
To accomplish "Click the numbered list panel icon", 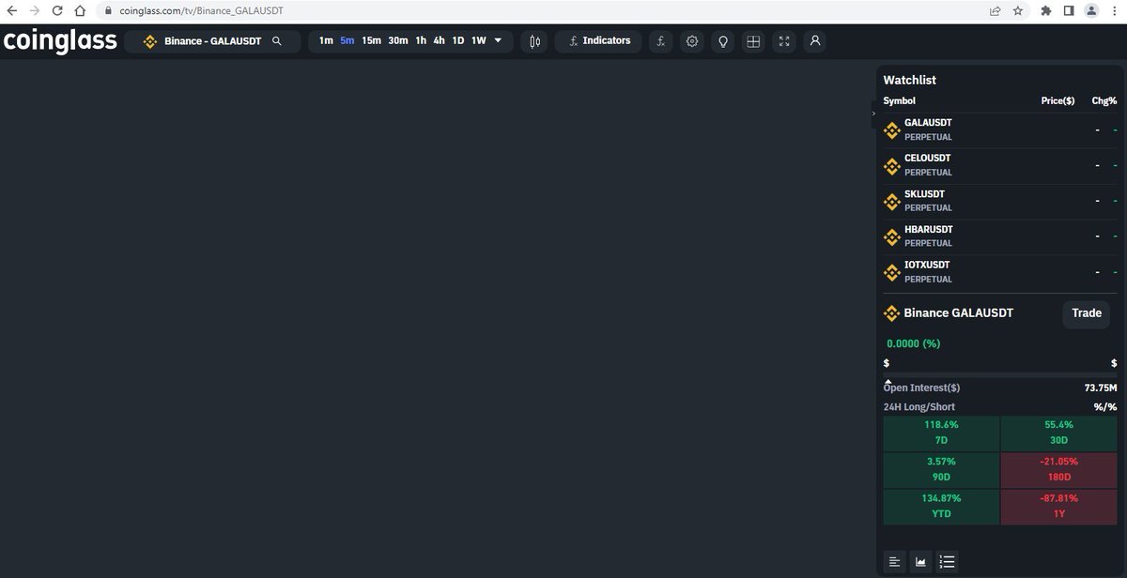I will click(x=948, y=562).
